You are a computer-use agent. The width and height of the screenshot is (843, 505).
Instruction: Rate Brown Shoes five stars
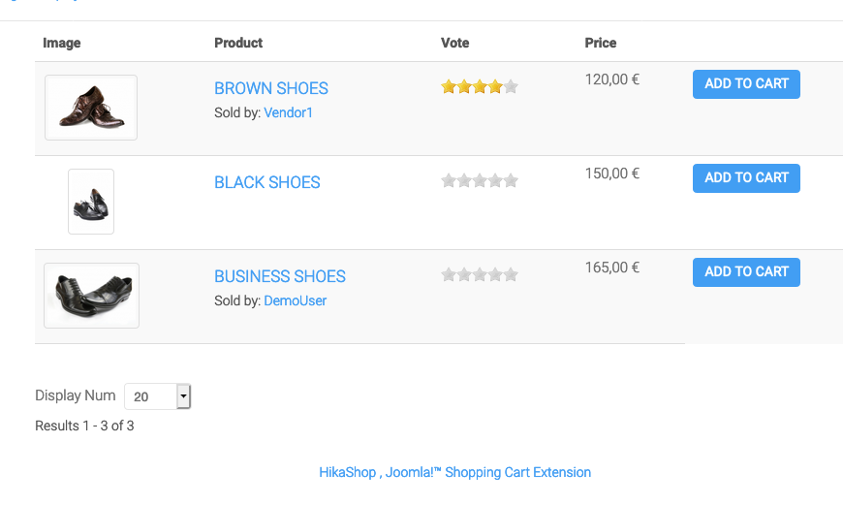pos(511,87)
